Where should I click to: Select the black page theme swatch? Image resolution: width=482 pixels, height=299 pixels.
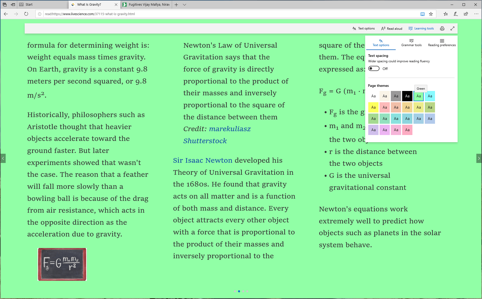pos(407,96)
